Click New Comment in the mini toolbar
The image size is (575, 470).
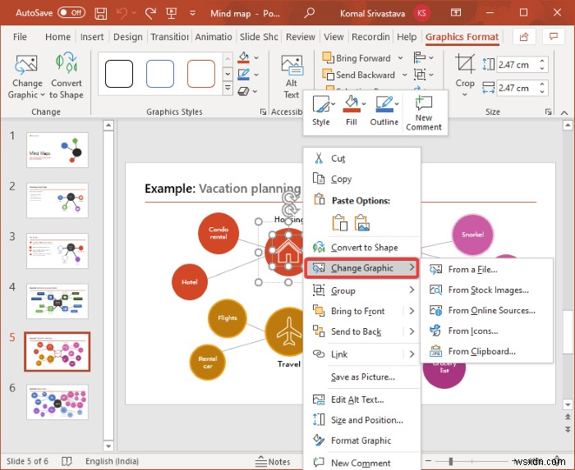pyautogui.click(x=424, y=112)
